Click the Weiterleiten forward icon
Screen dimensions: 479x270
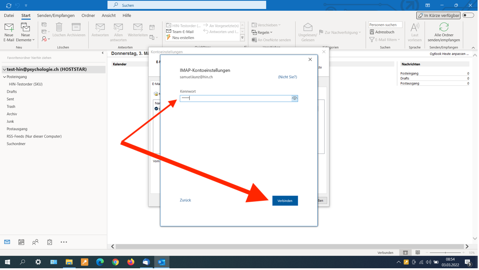(x=137, y=28)
